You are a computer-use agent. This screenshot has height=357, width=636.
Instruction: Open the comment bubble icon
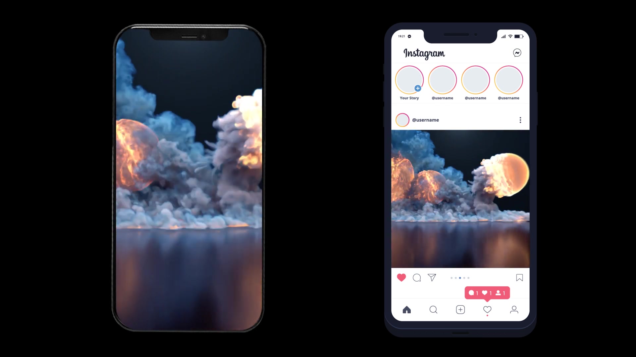tap(416, 278)
